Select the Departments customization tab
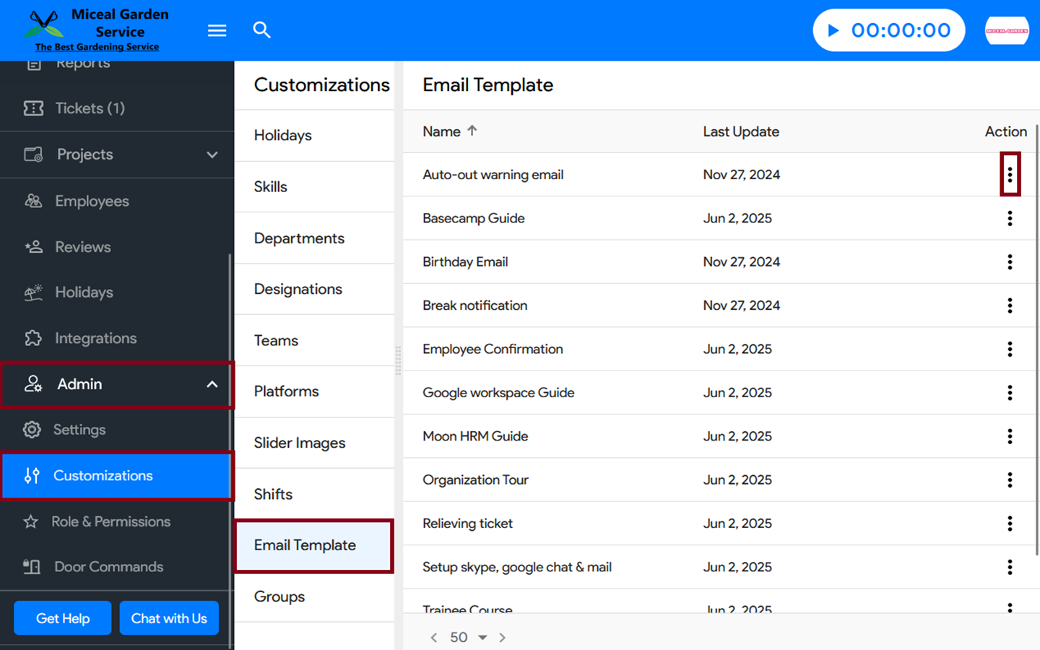The height and width of the screenshot is (650, 1040). 299,238
